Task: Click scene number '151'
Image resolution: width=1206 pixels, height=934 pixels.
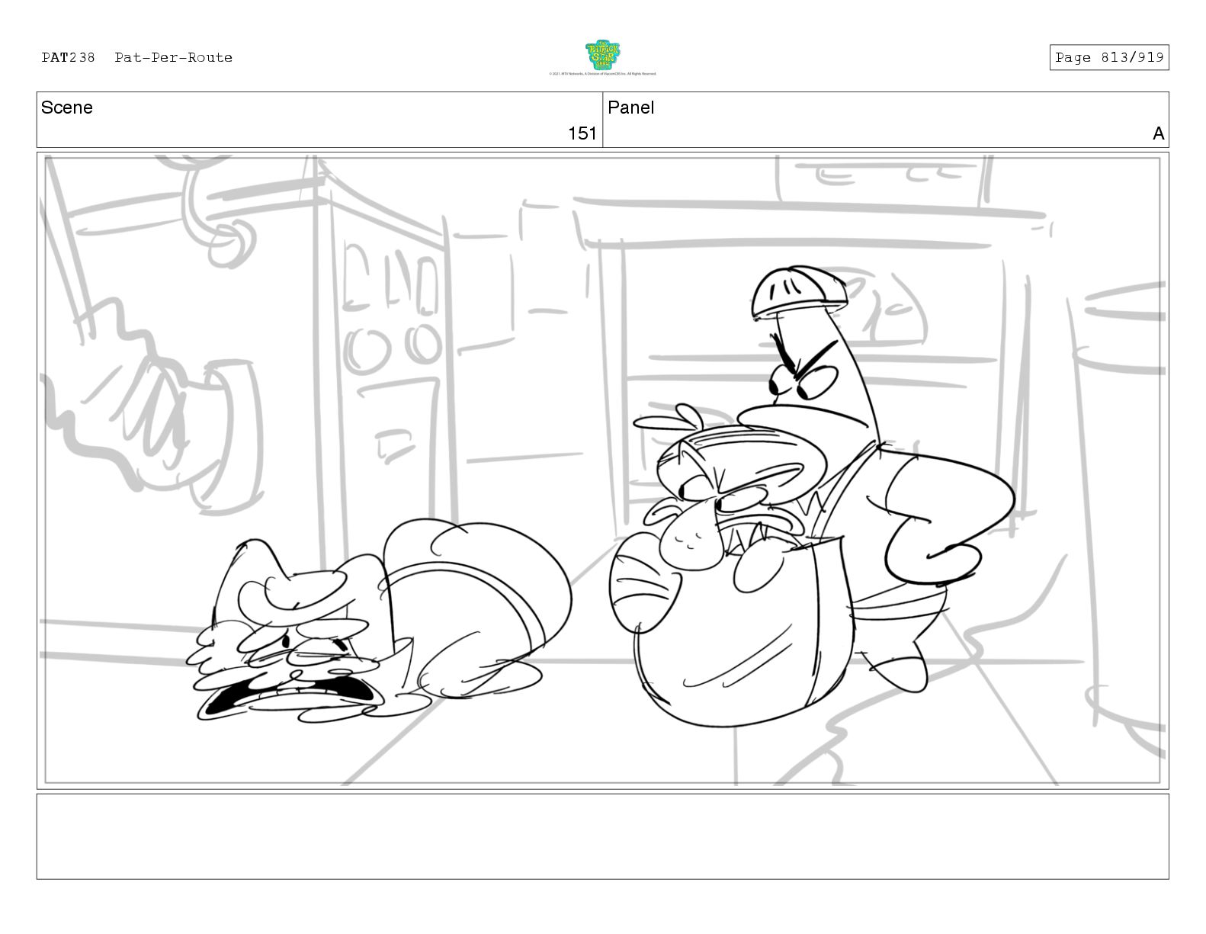Action: coord(582,133)
